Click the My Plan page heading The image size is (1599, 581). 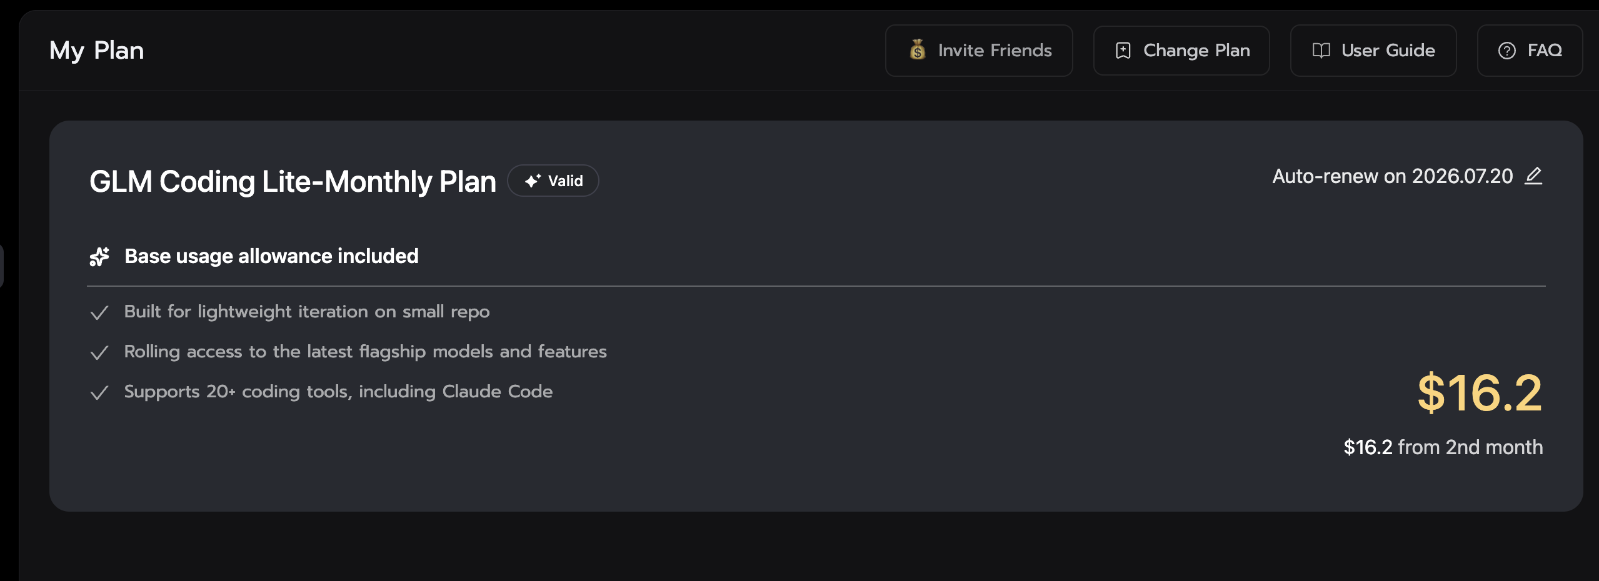(x=97, y=51)
